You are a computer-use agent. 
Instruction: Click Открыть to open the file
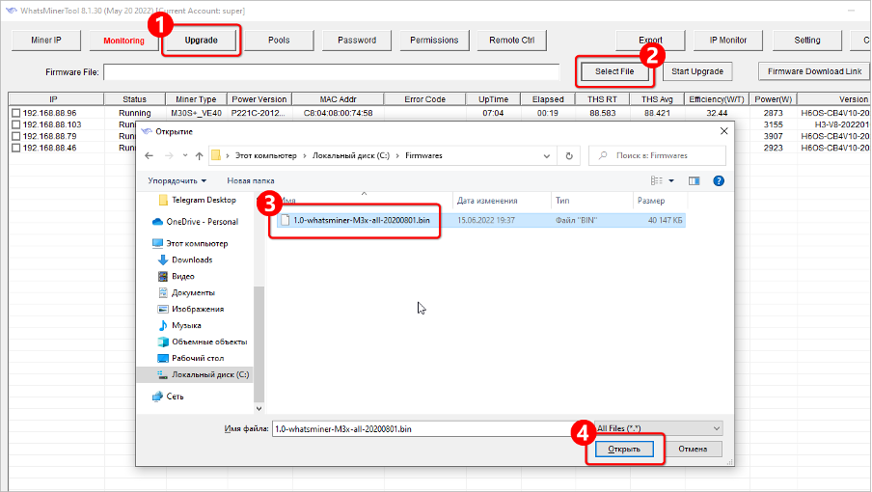click(x=624, y=449)
